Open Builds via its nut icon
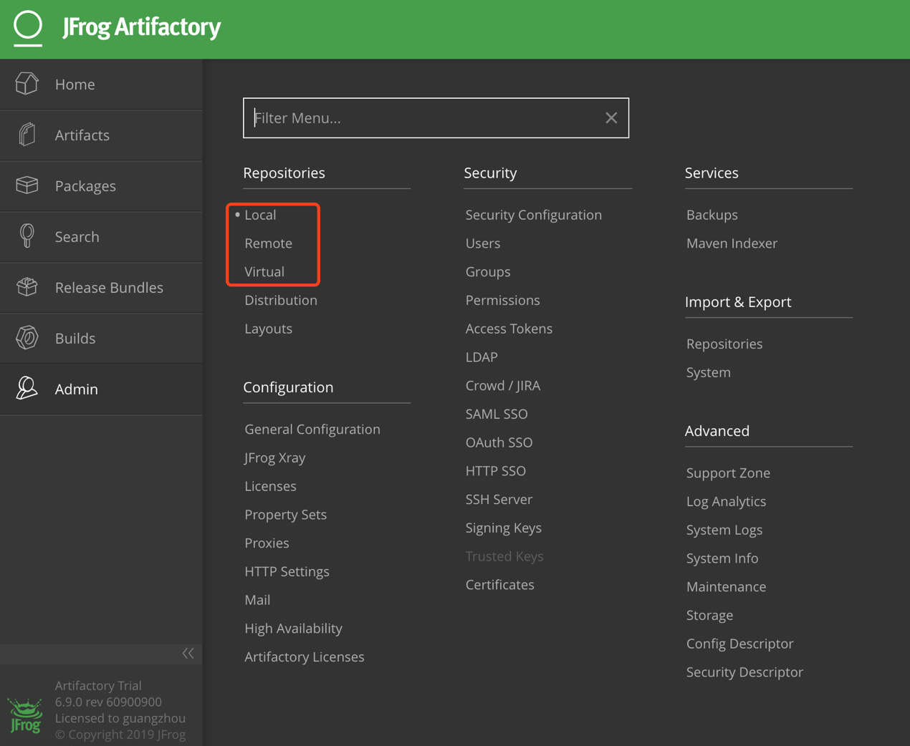 [27, 338]
